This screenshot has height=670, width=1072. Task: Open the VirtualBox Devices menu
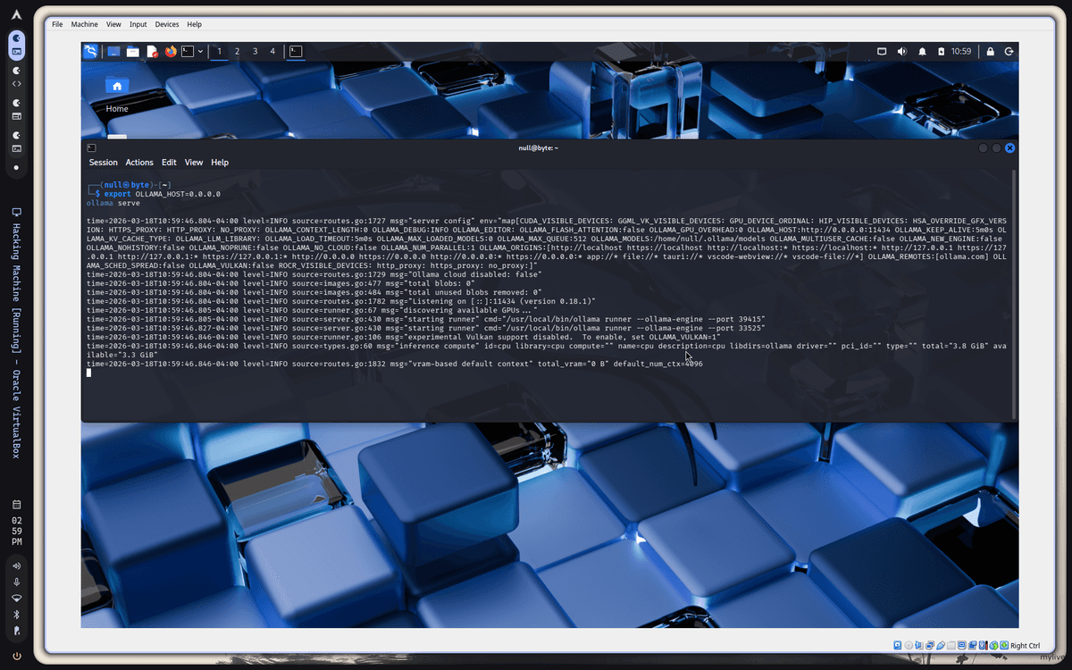click(167, 24)
